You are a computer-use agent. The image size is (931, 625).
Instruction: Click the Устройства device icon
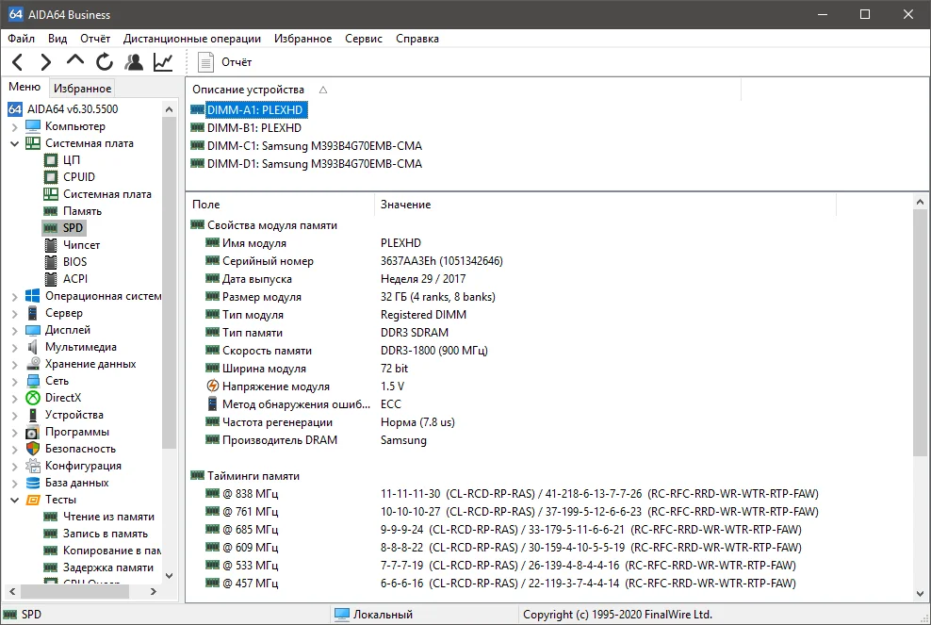tap(33, 415)
